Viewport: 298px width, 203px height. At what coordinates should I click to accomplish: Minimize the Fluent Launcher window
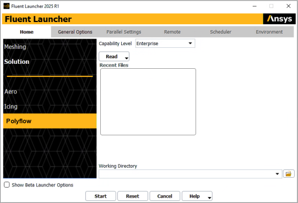[254, 6]
